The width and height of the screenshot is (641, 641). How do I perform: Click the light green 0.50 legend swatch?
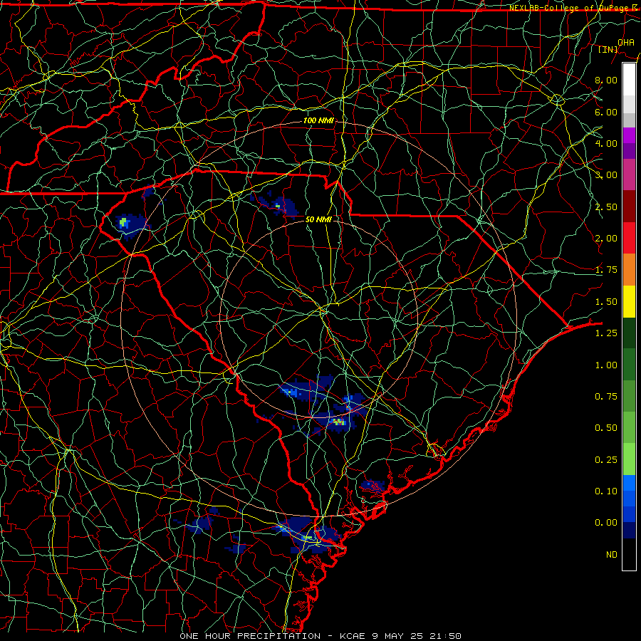(x=629, y=427)
